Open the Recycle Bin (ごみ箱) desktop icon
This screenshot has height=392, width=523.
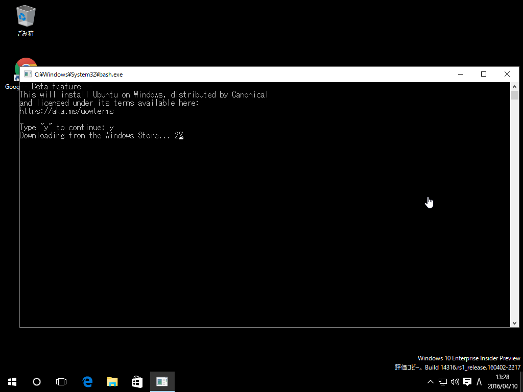26,20
